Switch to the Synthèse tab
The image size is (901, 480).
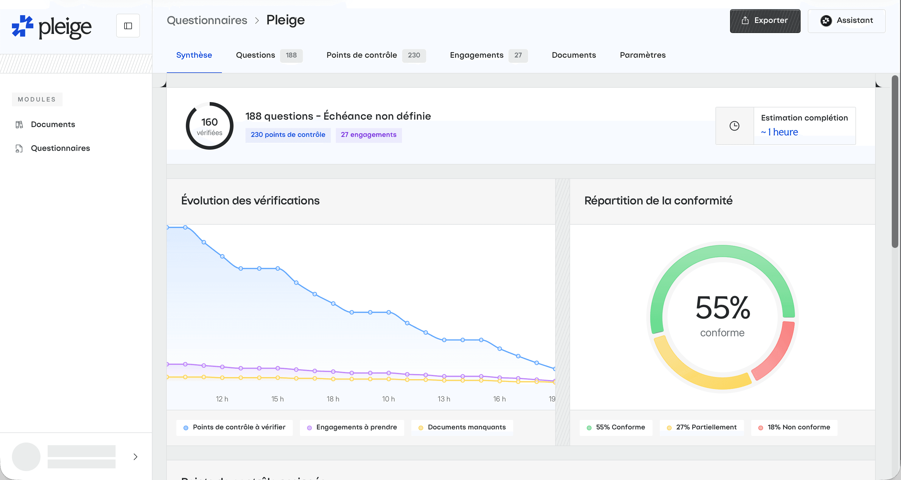pyautogui.click(x=194, y=55)
